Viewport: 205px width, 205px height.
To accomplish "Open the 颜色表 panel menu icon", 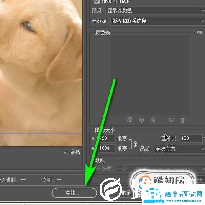I will pyautogui.click(x=200, y=32).
